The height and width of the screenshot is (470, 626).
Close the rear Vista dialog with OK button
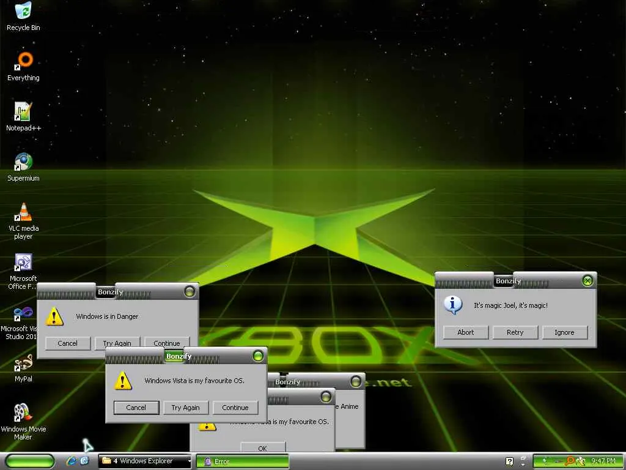click(x=326, y=397)
